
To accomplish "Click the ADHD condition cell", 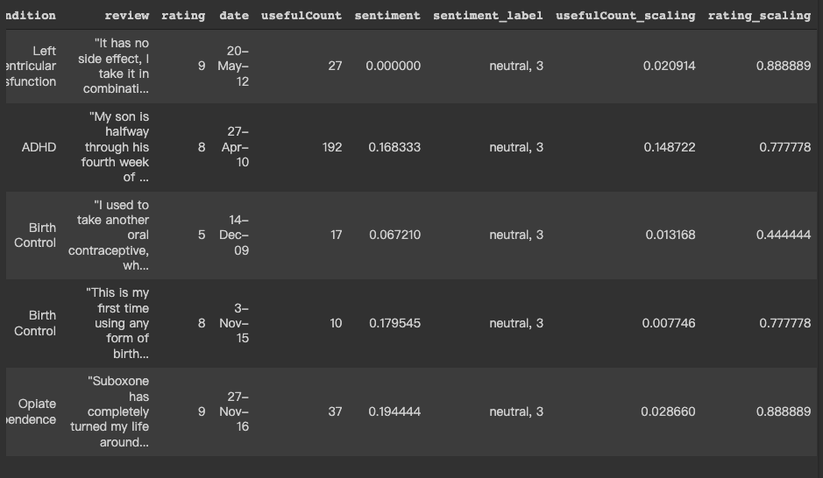I will click(39, 147).
